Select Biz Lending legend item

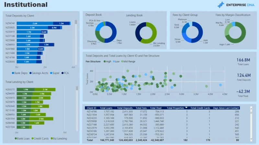[59, 139]
